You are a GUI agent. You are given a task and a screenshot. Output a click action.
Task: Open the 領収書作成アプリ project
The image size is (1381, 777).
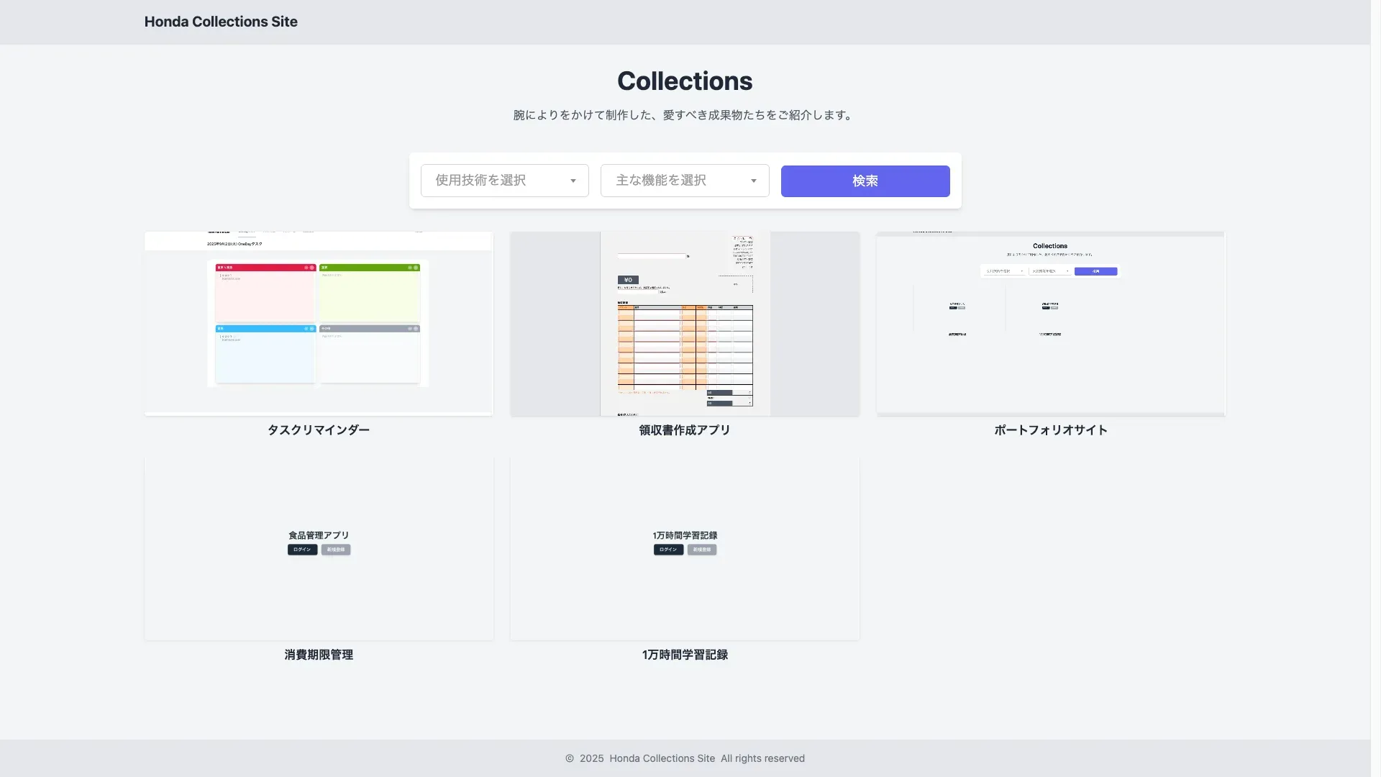pyautogui.click(x=684, y=323)
